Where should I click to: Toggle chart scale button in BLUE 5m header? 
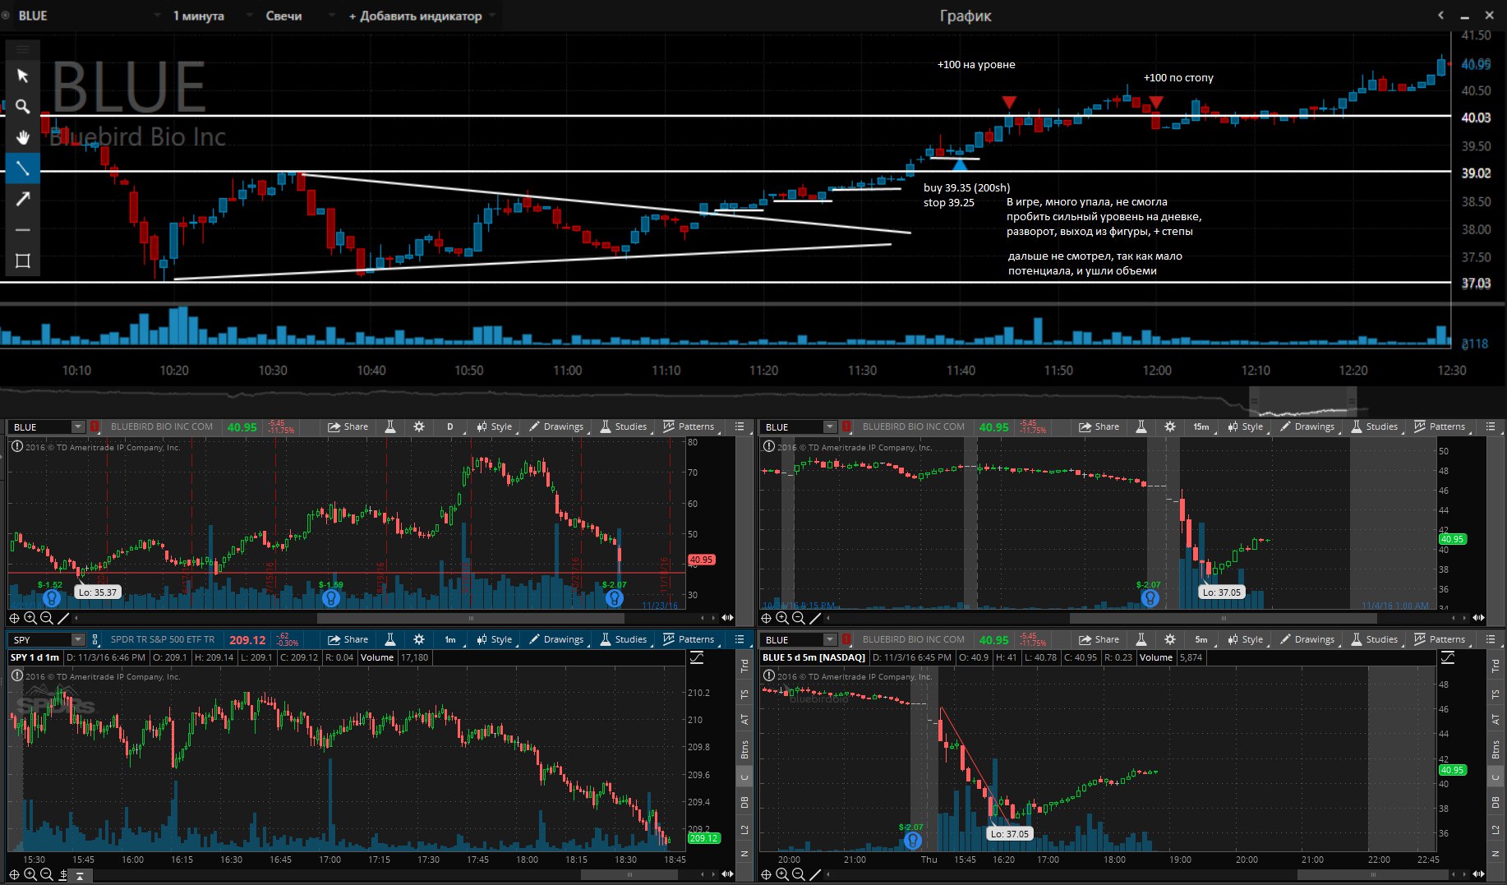1448,657
